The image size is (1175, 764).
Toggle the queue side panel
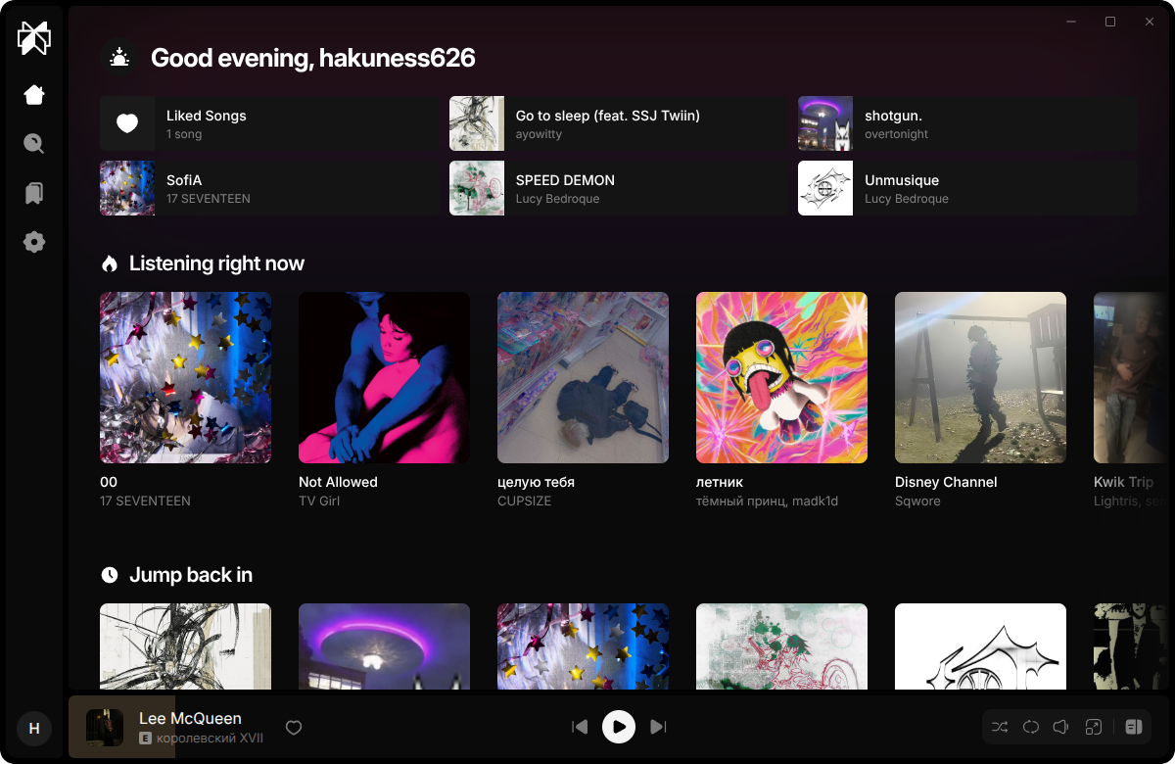[x=1134, y=727]
